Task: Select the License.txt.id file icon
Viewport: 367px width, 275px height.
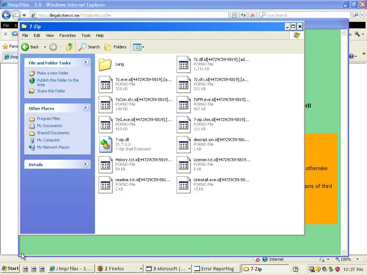Action: pyautogui.click(x=183, y=165)
